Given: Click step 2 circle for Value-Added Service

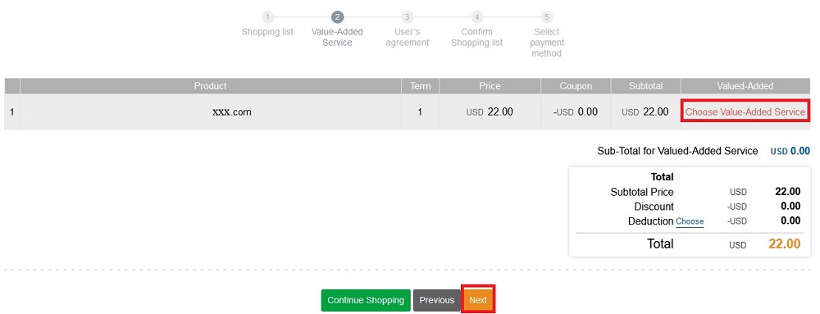Looking at the screenshot, I should (x=337, y=17).
